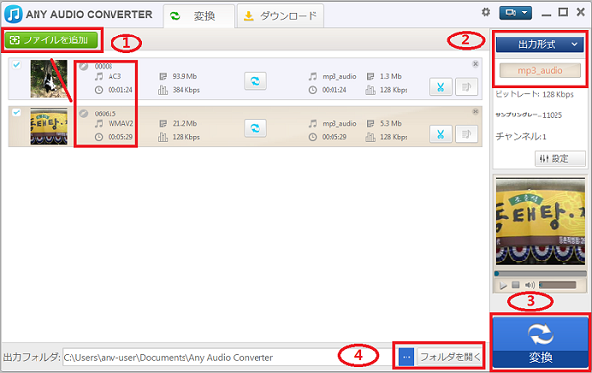Click the output folder path field
The width and height of the screenshot is (592, 373).
click(x=228, y=357)
